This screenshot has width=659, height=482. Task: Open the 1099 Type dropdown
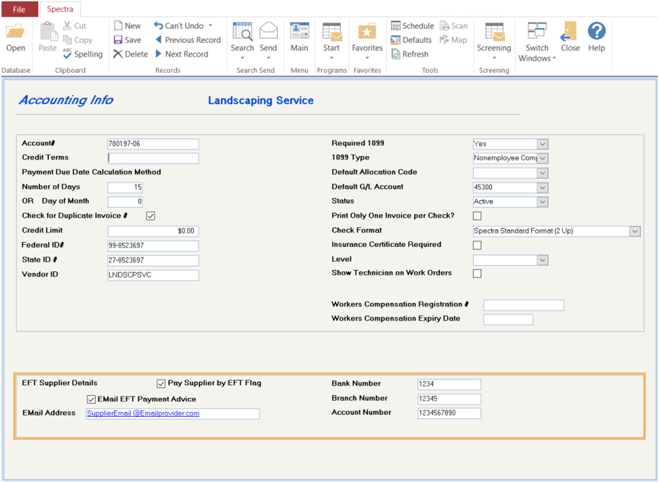coord(543,158)
